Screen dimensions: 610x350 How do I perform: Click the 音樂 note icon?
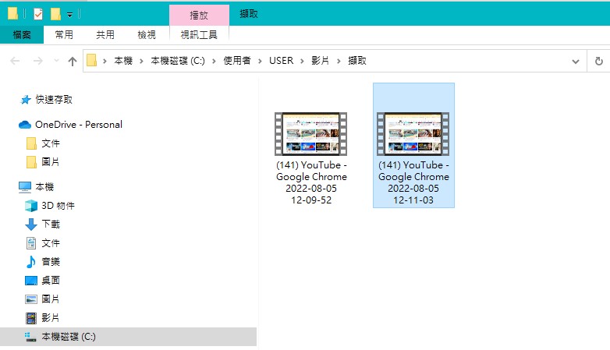click(x=30, y=262)
